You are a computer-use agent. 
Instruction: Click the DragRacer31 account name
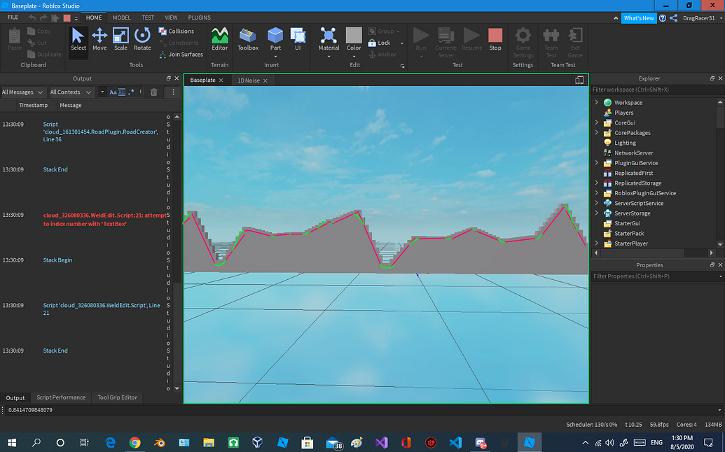pyautogui.click(x=698, y=18)
